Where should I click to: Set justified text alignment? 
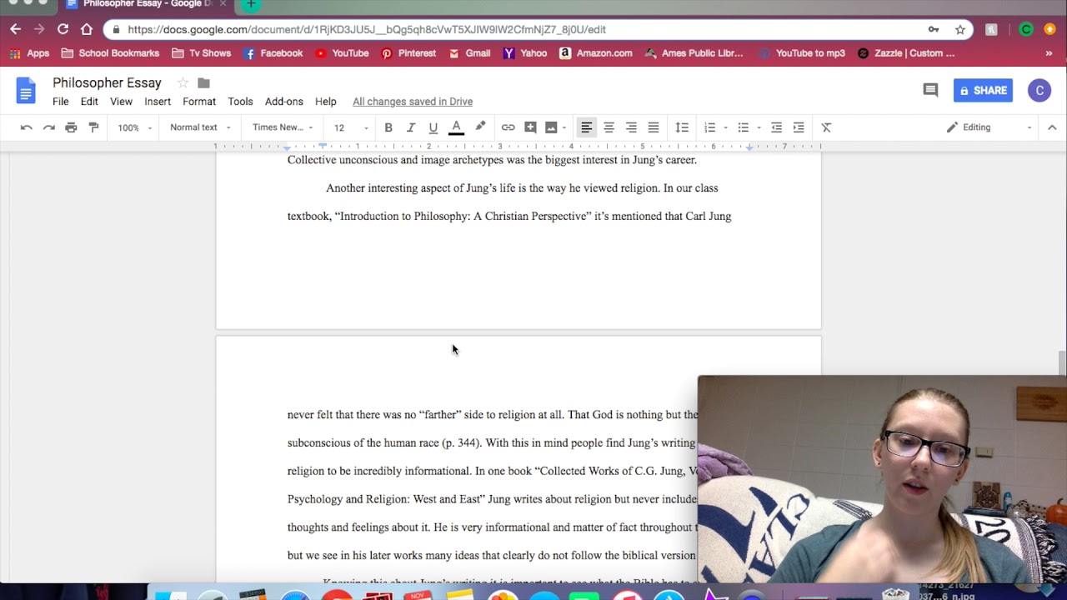coord(654,127)
